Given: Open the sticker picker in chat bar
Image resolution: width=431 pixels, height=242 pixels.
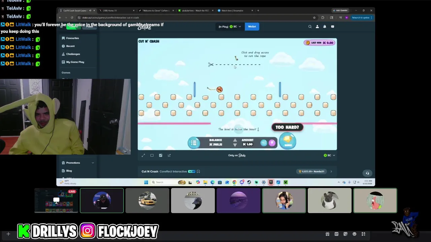Looking at the screenshot, I should (x=345, y=234).
